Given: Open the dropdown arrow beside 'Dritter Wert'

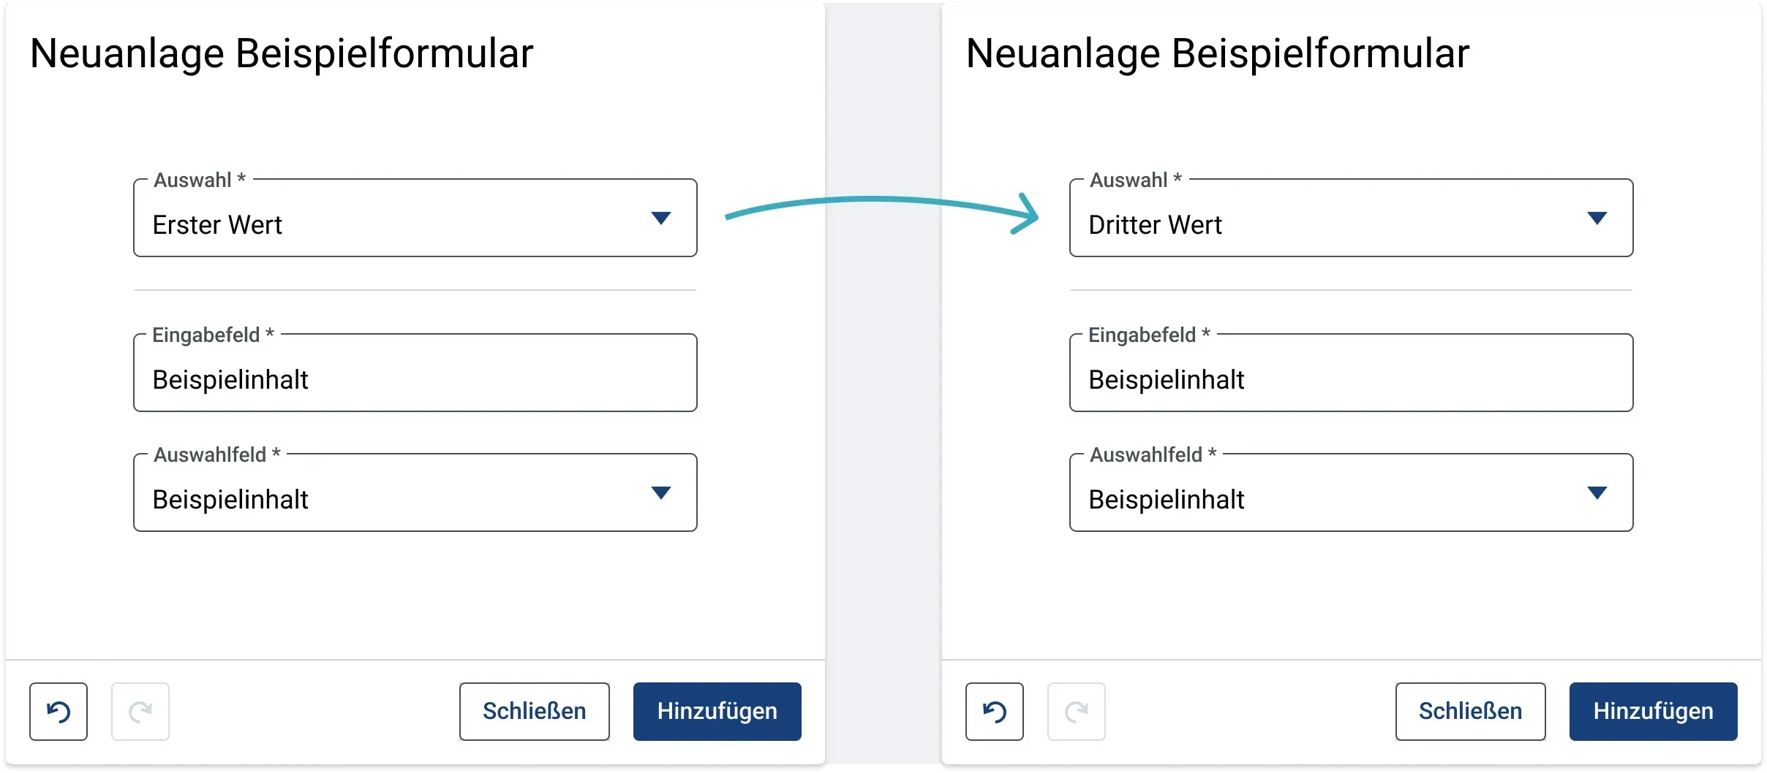Looking at the screenshot, I should tap(1597, 218).
